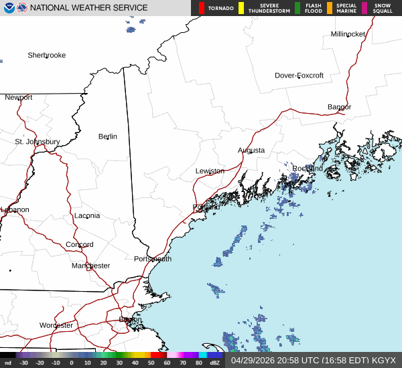Click the Concord city label

pos(80,244)
